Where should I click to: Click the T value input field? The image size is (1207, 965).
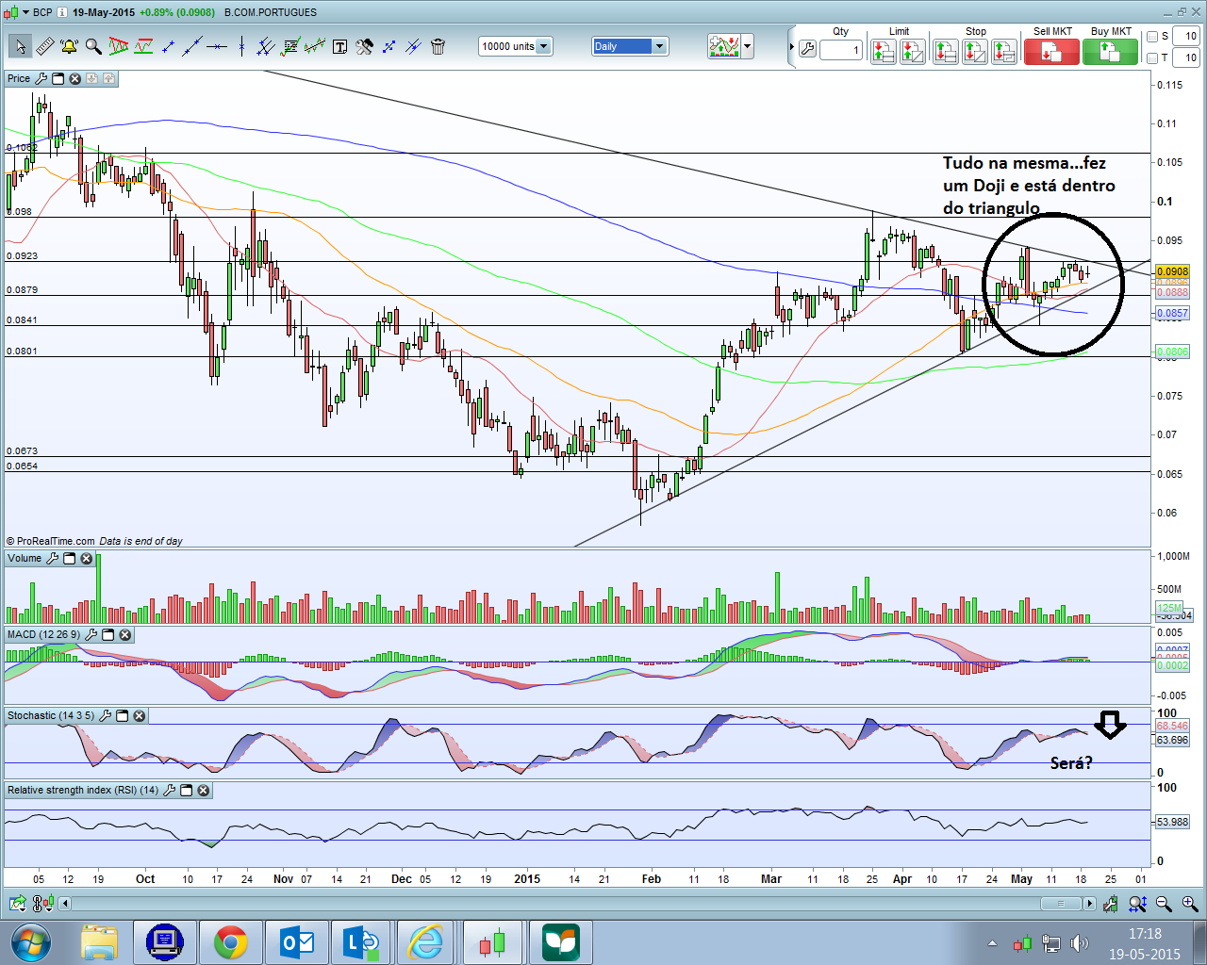[x=1186, y=57]
